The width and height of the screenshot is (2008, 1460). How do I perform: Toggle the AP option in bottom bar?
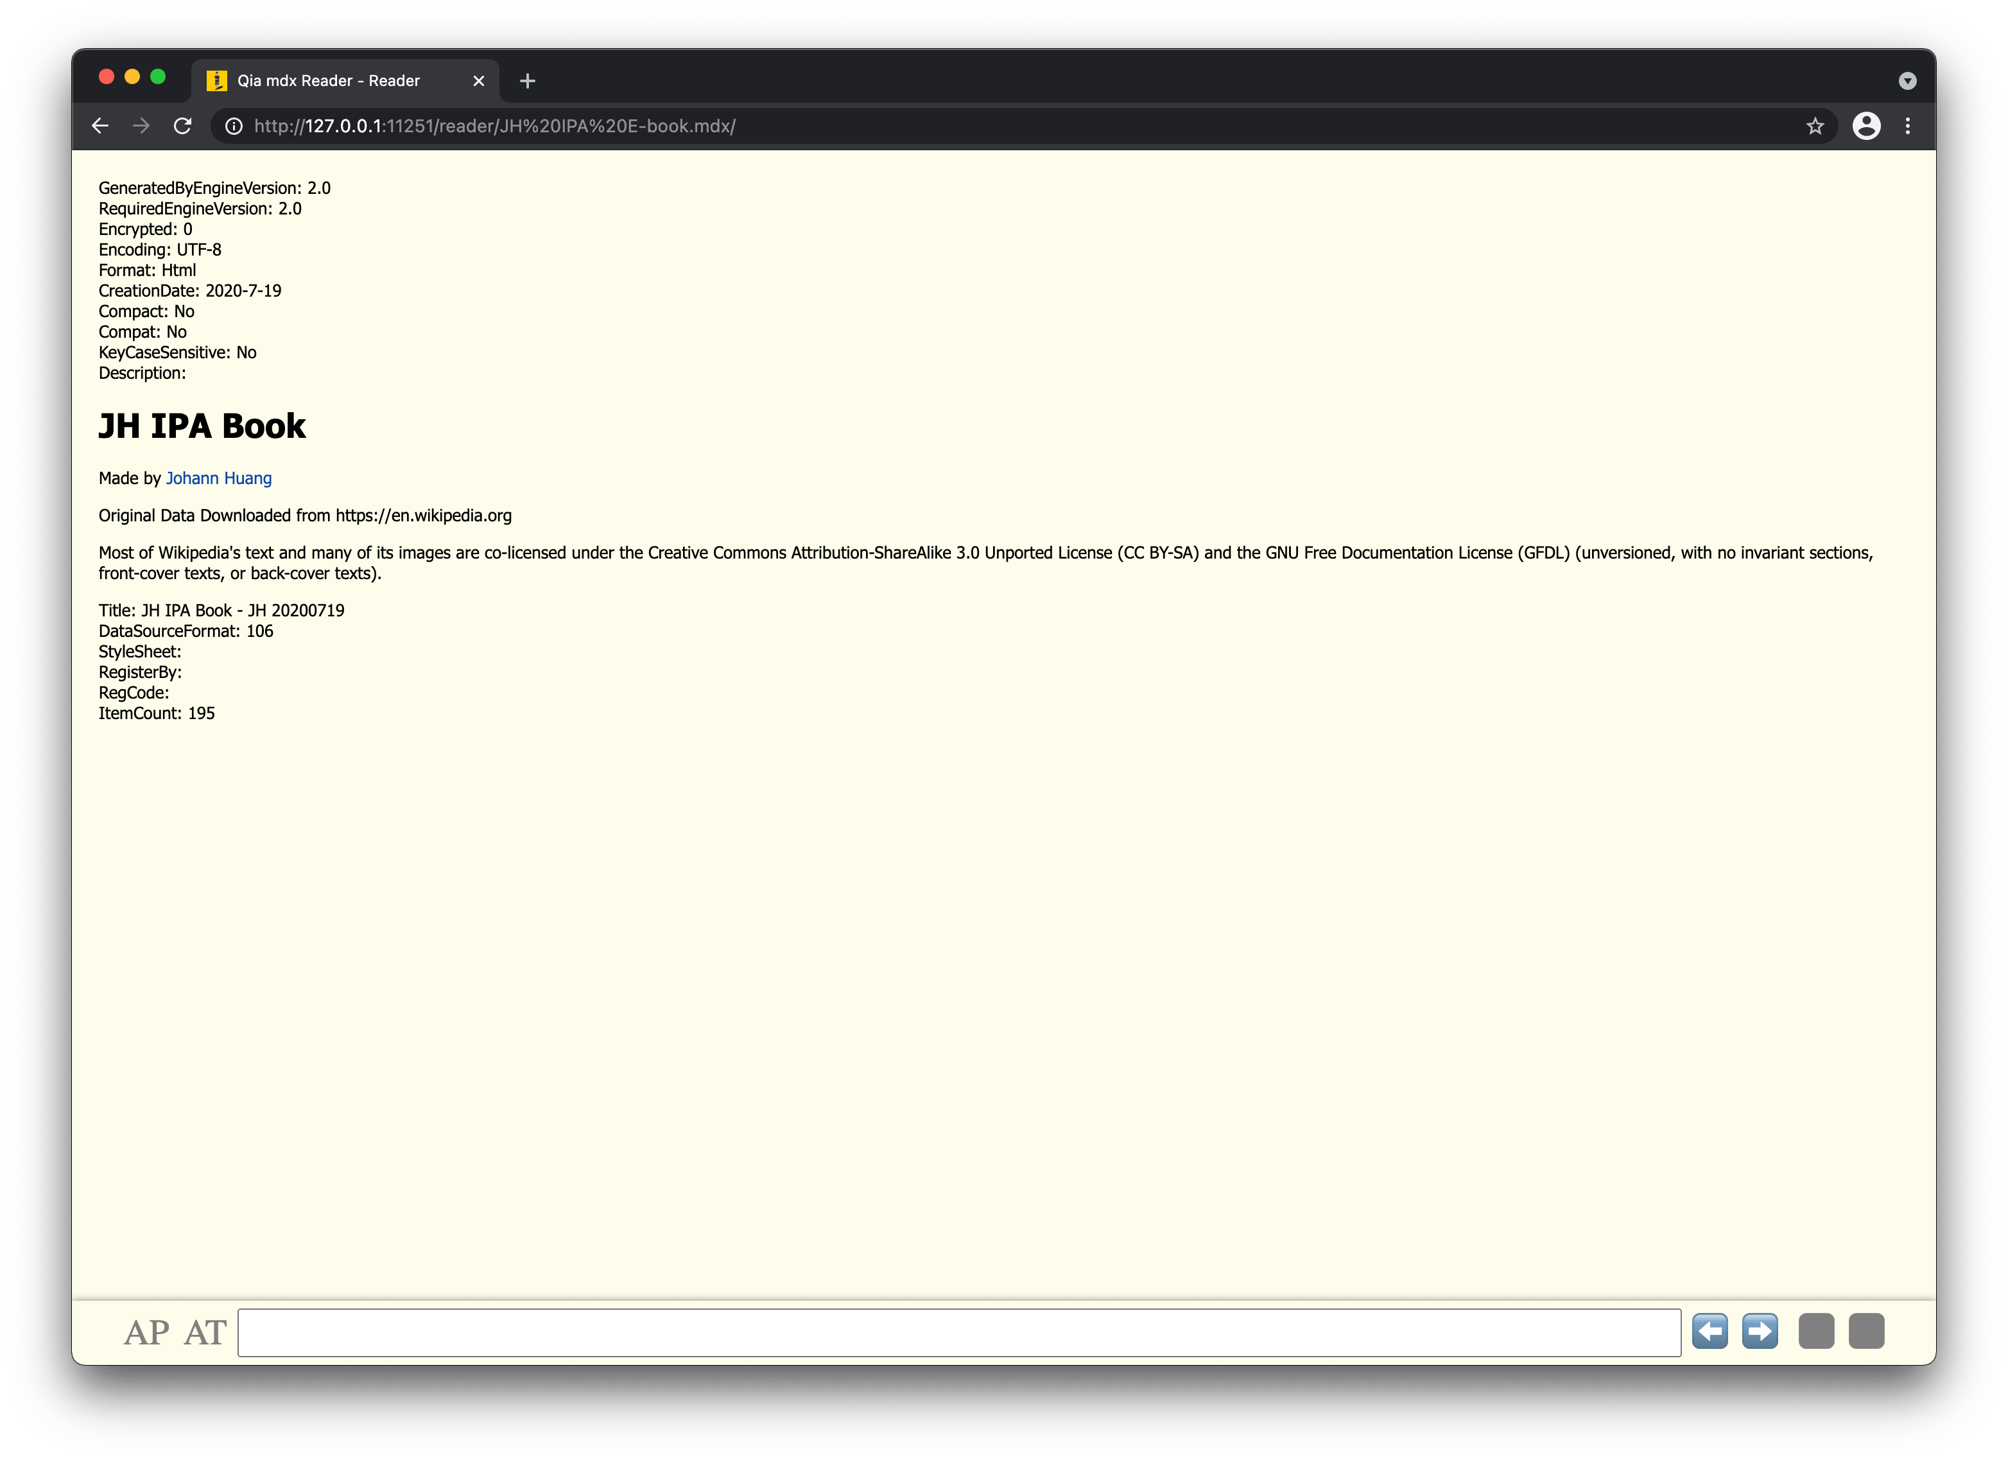pyautogui.click(x=146, y=1332)
